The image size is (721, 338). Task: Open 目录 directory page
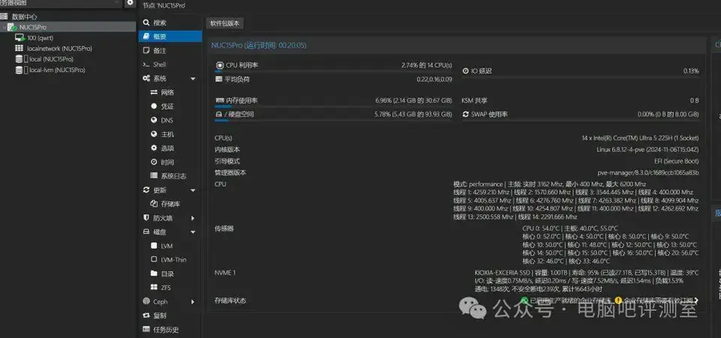pyautogui.click(x=167, y=273)
